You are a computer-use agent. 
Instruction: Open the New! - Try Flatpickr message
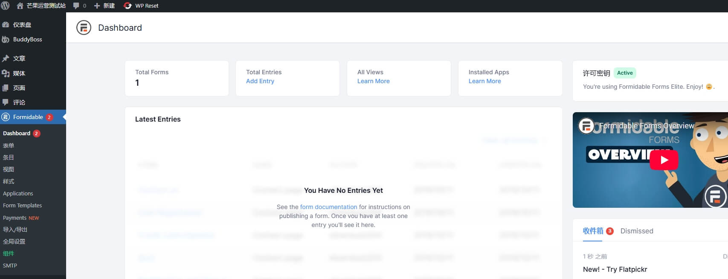pos(615,269)
